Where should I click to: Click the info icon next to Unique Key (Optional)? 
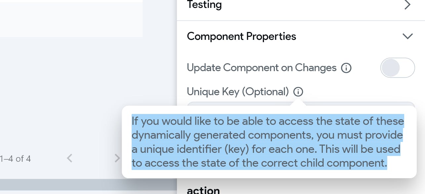(x=298, y=92)
